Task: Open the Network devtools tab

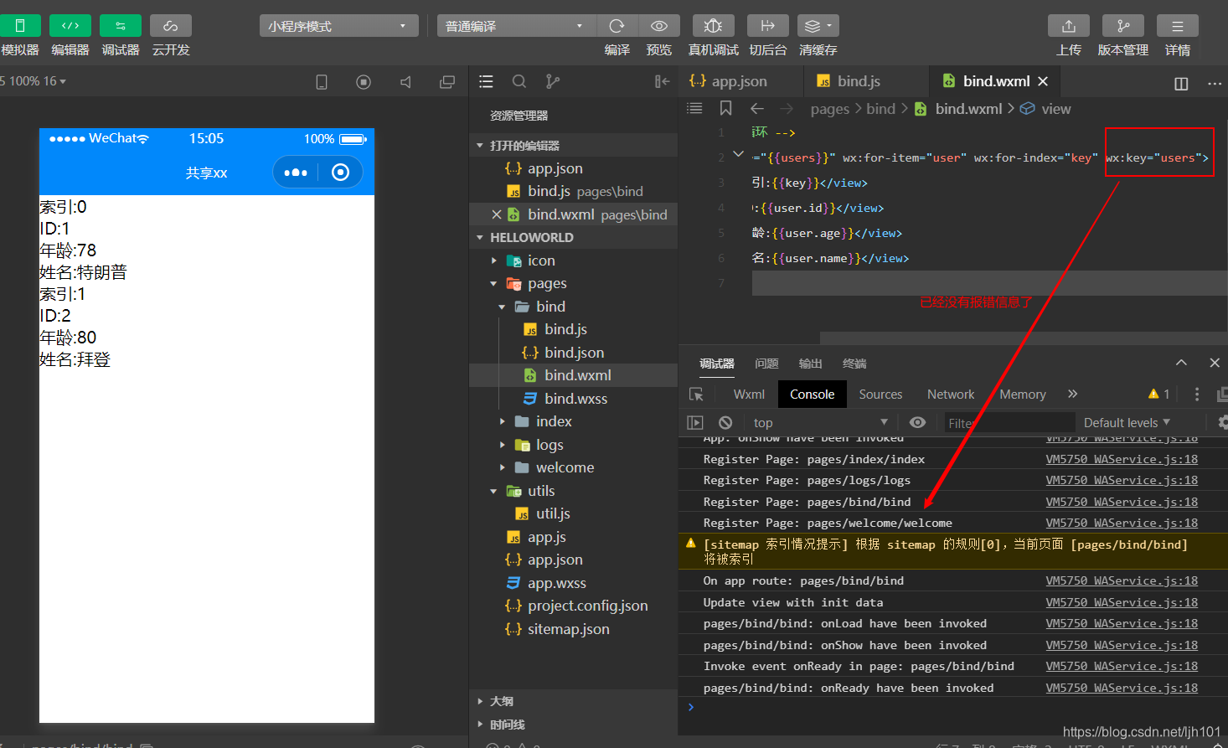Action: tap(951, 395)
